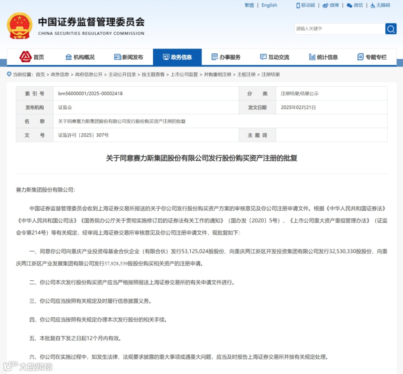403x374 pixels.
Task: Open the 专题专栏 navigation tab
Action: point(372,57)
